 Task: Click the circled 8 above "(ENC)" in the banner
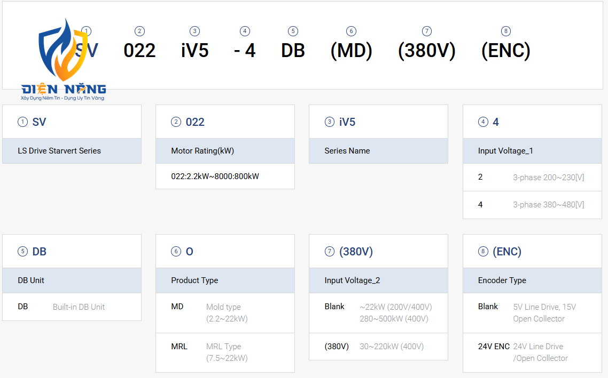pyautogui.click(x=505, y=31)
